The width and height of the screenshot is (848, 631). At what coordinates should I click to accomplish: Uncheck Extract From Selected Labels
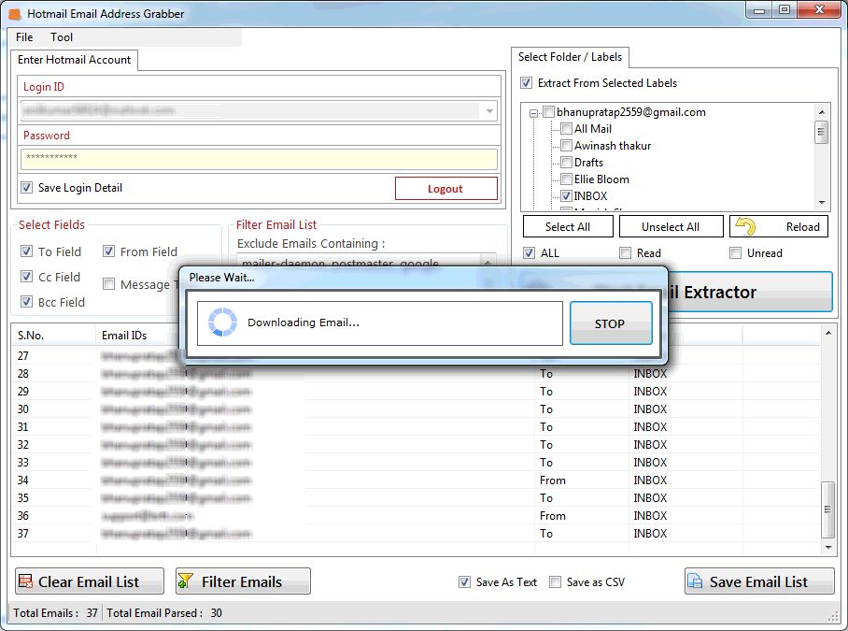coord(526,83)
